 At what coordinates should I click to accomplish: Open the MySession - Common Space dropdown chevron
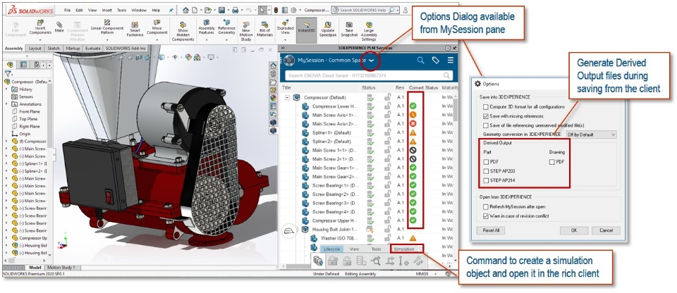click(371, 61)
